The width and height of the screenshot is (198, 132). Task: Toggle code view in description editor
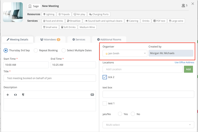(15, 95)
